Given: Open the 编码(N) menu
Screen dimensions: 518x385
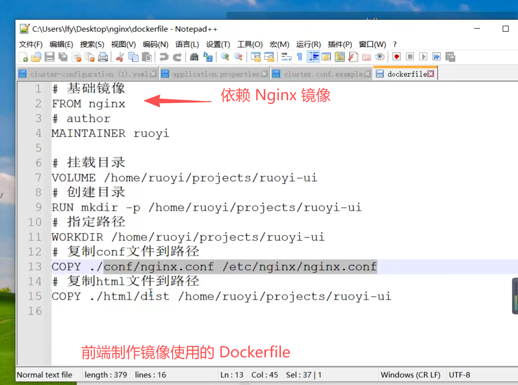Looking at the screenshot, I should [x=155, y=44].
